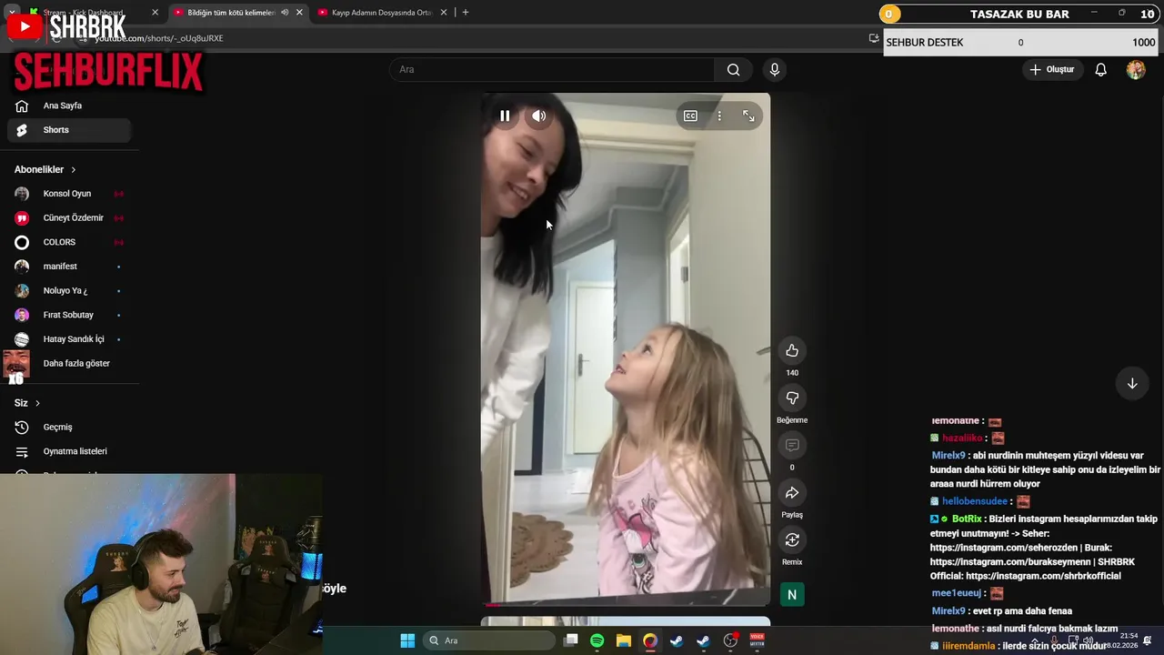Screen dimensions: 1164x655
Task: Open YouTube notifications bell
Action: pos(1100,70)
